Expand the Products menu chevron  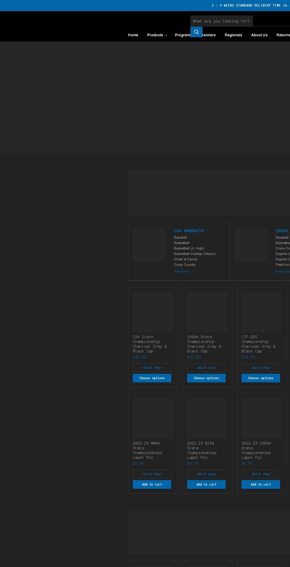coord(166,35)
